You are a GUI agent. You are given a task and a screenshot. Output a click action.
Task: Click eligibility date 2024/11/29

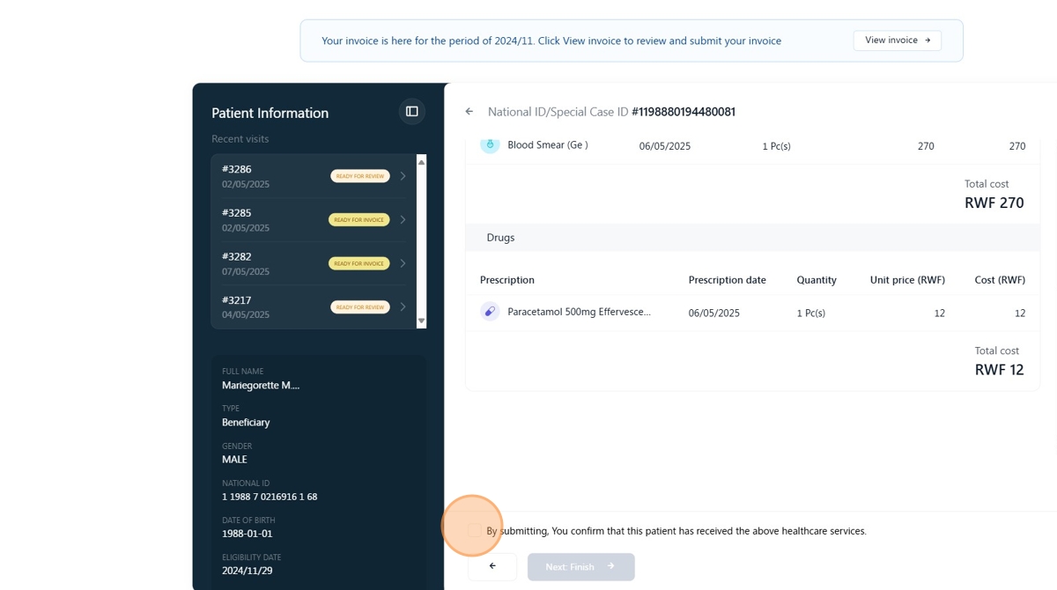[x=248, y=571]
